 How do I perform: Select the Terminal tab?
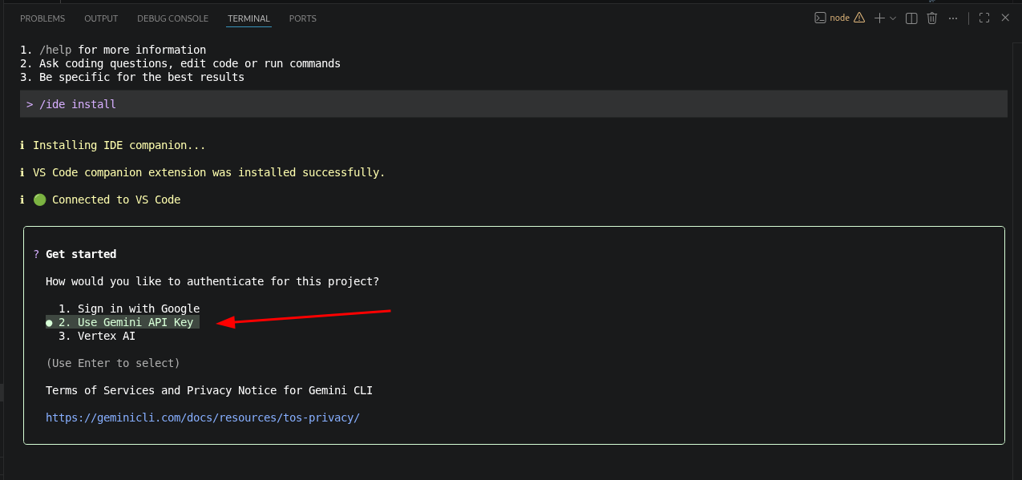coord(248,18)
